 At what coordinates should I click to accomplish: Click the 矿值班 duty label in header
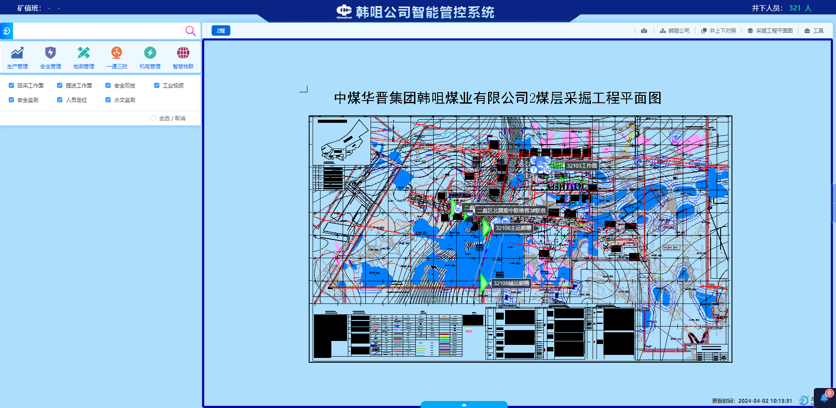tap(29, 8)
